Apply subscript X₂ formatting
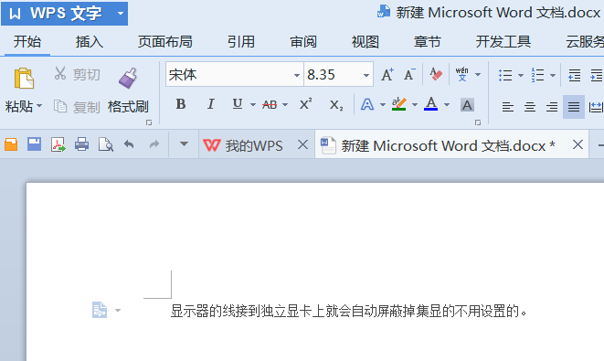604x361 pixels. coord(336,105)
